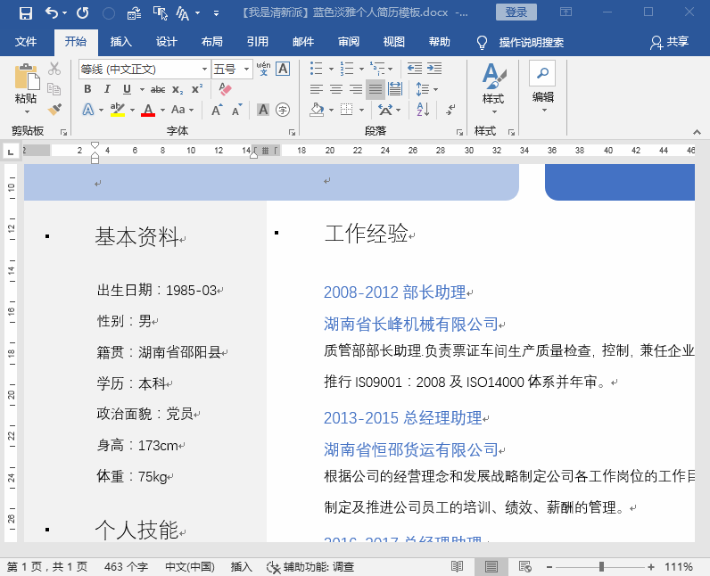This screenshot has width=710, height=576.
Task: Switch to Print Layout view in status bar
Action: click(x=491, y=566)
